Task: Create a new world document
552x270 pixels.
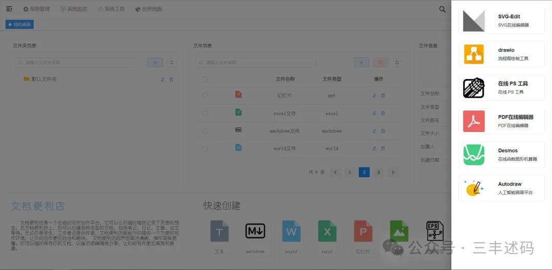Action: coord(291,231)
